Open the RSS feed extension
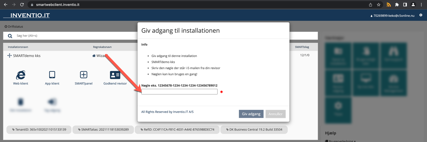427x142 pixels. coord(389,5)
